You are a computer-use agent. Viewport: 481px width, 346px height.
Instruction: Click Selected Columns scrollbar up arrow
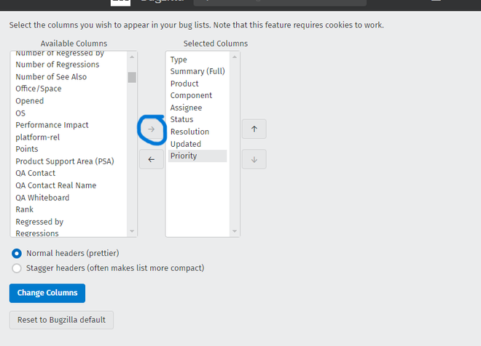(235, 57)
